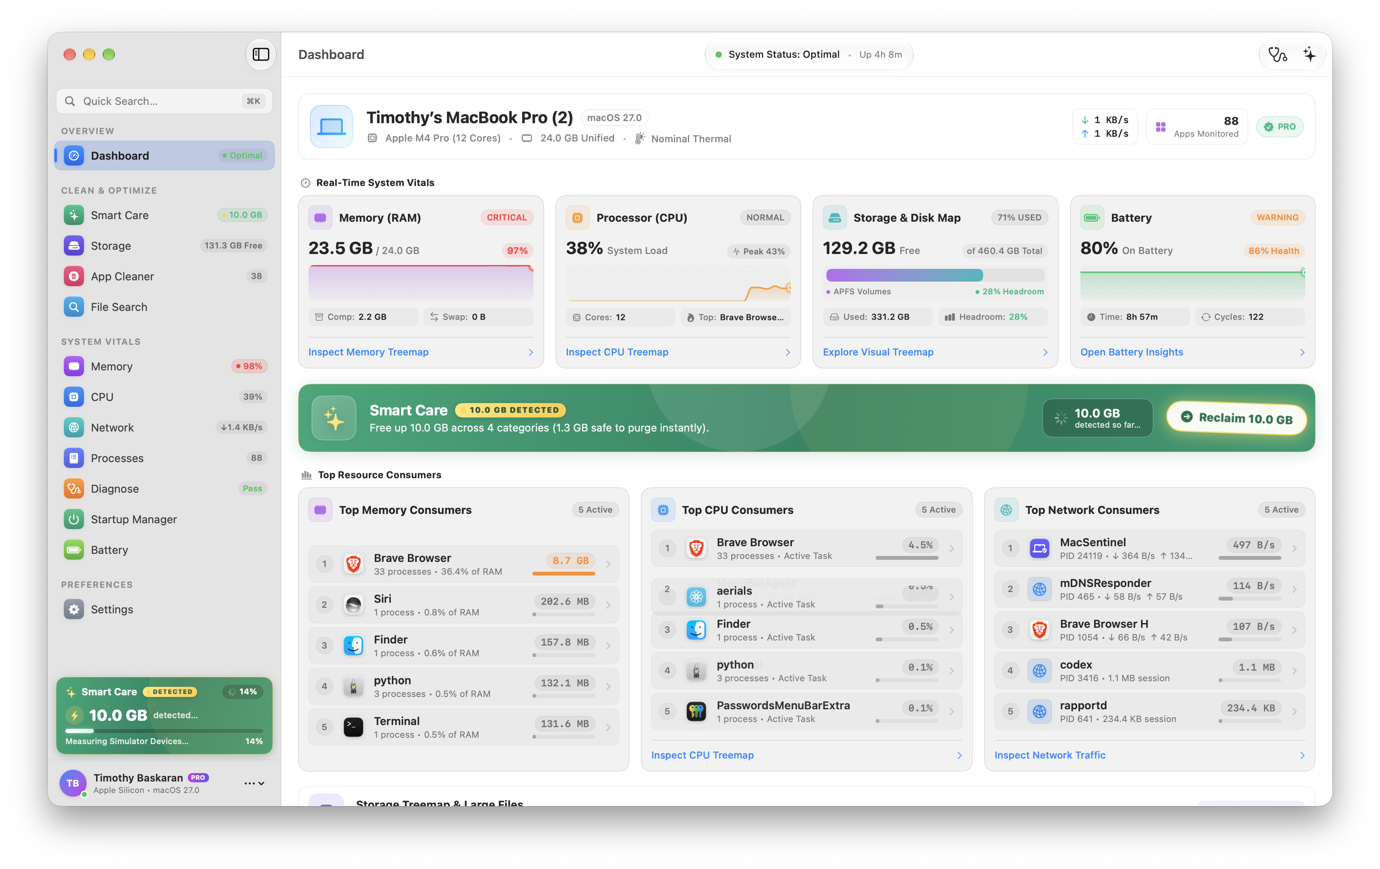
Task: Click the codex row in Network Consumers
Action: [1149, 671]
